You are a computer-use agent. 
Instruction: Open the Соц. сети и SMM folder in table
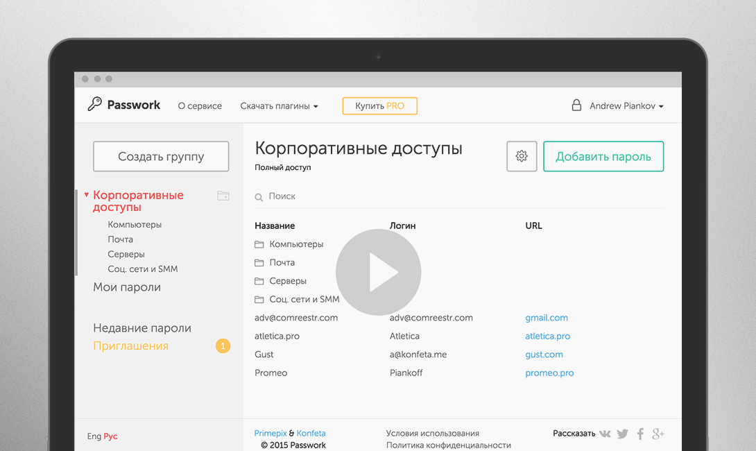304,300
